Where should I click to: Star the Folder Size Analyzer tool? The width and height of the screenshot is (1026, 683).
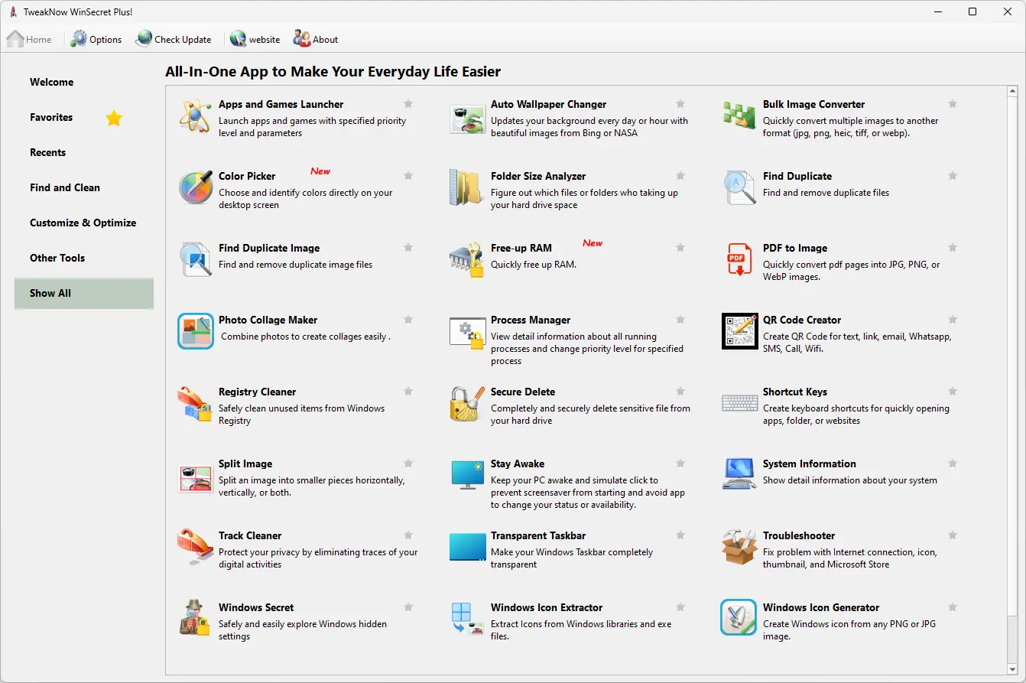point(680,176)
